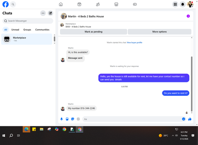Click the chat list scrollbar

pos(54,39)
